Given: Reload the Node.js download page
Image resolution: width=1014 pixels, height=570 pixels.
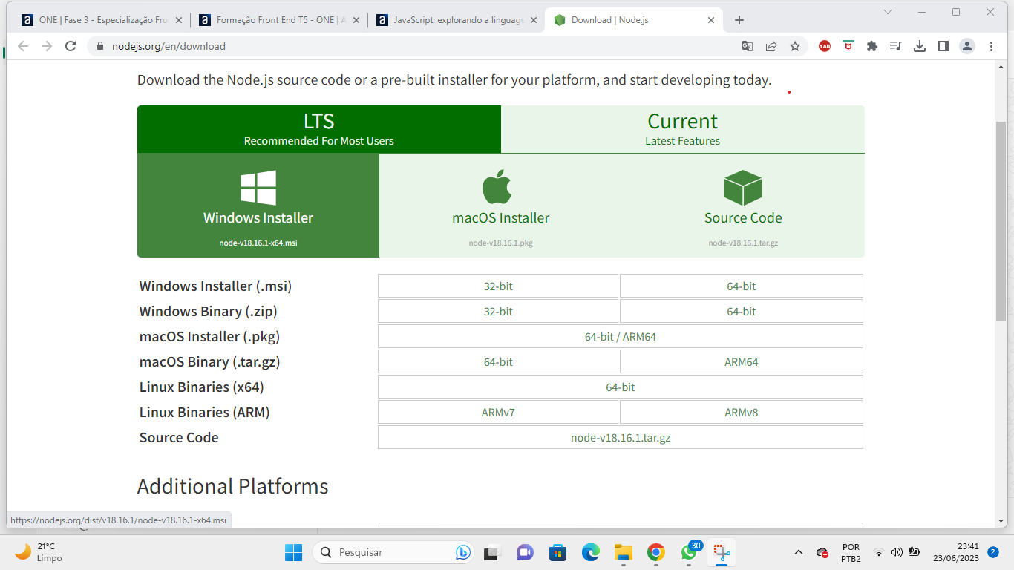Looking at the screenshot, I should click(71, 46).
